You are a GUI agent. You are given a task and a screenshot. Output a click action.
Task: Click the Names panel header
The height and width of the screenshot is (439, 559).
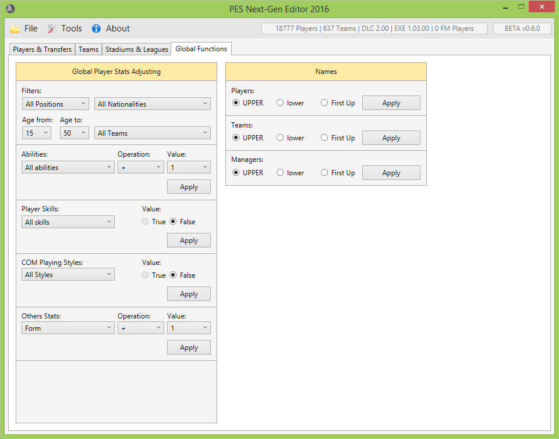click(x=326, y=72)
